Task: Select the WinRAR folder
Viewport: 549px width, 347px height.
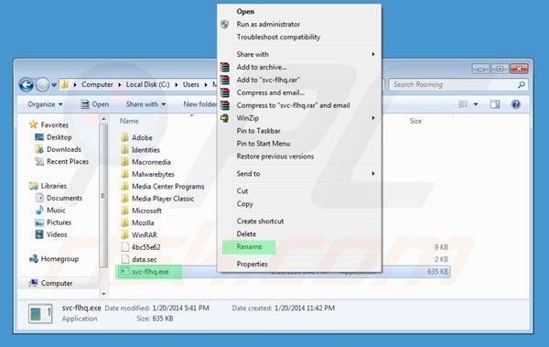Action: coord(139,235)
